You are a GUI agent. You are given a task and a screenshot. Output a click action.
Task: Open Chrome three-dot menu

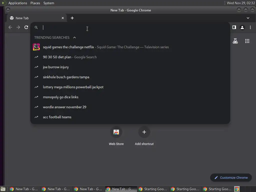tap(250, 27)
